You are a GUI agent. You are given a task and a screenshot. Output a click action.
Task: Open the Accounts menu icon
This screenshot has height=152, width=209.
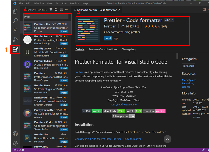[x=15, y=134]
